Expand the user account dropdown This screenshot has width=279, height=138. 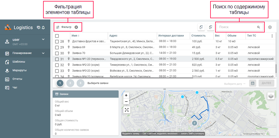(x=43, y=40)
